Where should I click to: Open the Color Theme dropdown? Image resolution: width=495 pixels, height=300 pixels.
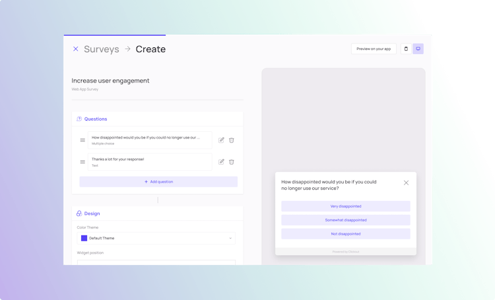(156, 238)
